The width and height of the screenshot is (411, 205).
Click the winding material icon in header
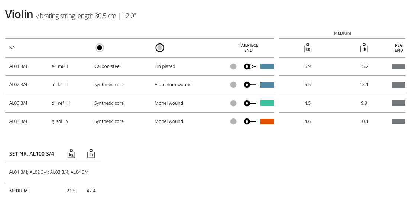pyautogui.click(x=160, y=48)
